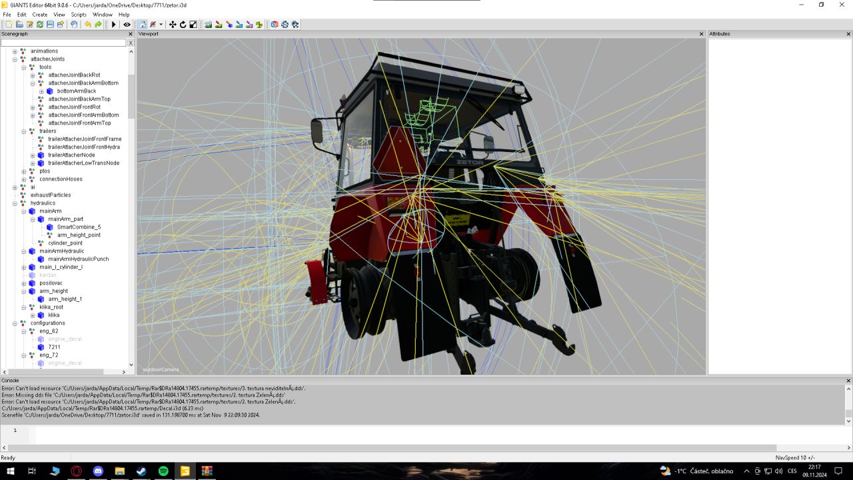
Task: Click the Open file folder icon
Action: pyautogui.click(x=19, y=25)
